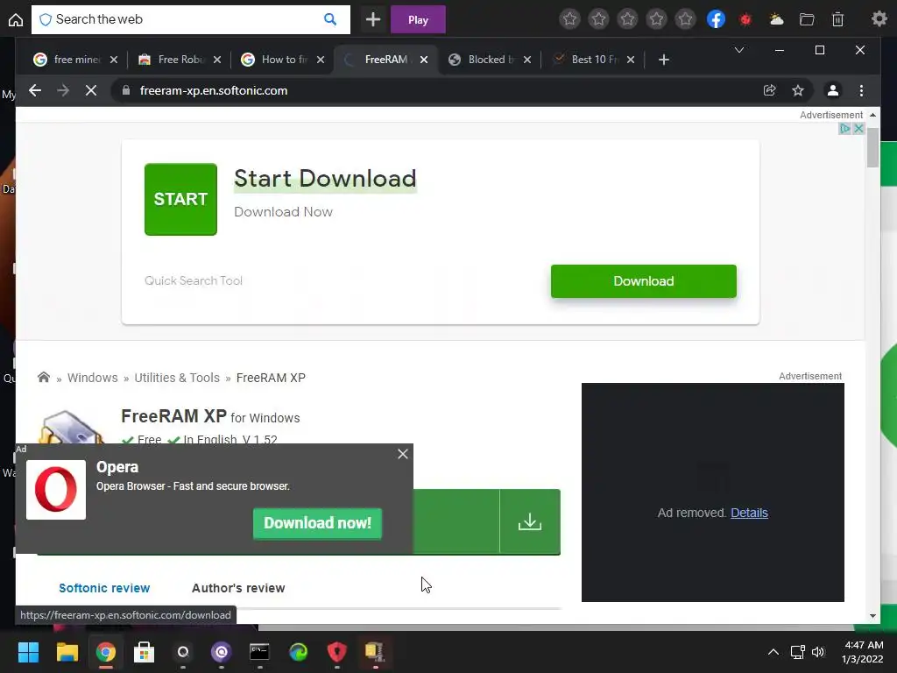Expand the tab search chevron
This screenshot has height=673, width=897.
739,50
